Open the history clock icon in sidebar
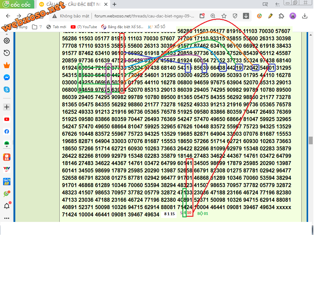317x291 pixels. click(x=7, y=53)
